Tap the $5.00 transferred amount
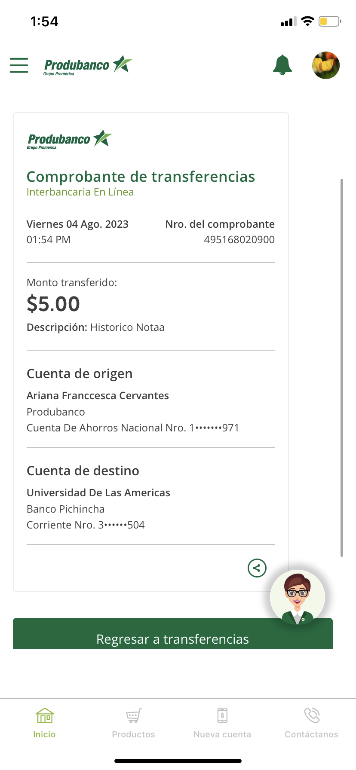Screen dimensions: 356x770 click(53, 304)
